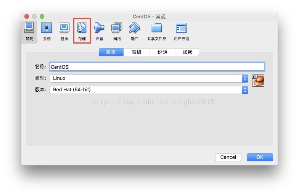The height and width of the screenshot is (196, 299).
Task: Click the 名称 field containing CentOS
Action: coord(157,66)
